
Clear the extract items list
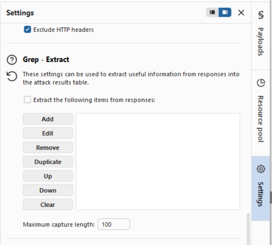tap(48, 205)
